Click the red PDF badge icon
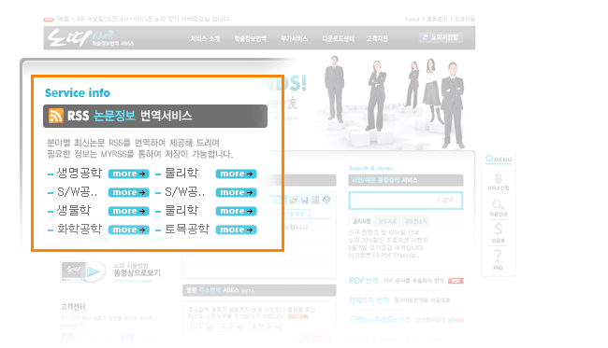 click(x=456, y=281)
